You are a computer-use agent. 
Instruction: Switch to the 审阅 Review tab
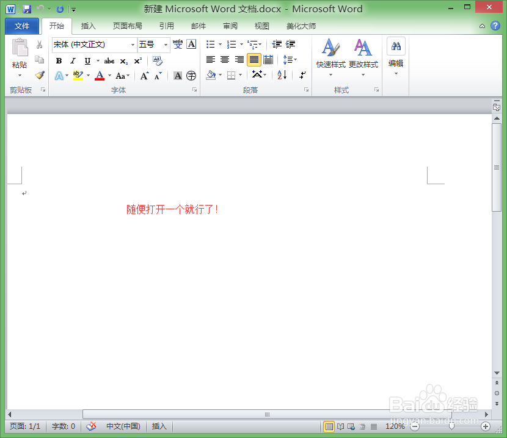(230, 26)
